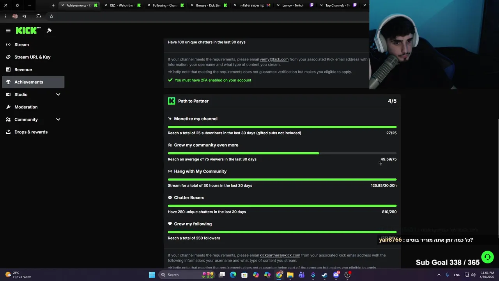499x281 pixels.
Task: Click the Path to Partner 4/5 count
Action: point(392,101)
